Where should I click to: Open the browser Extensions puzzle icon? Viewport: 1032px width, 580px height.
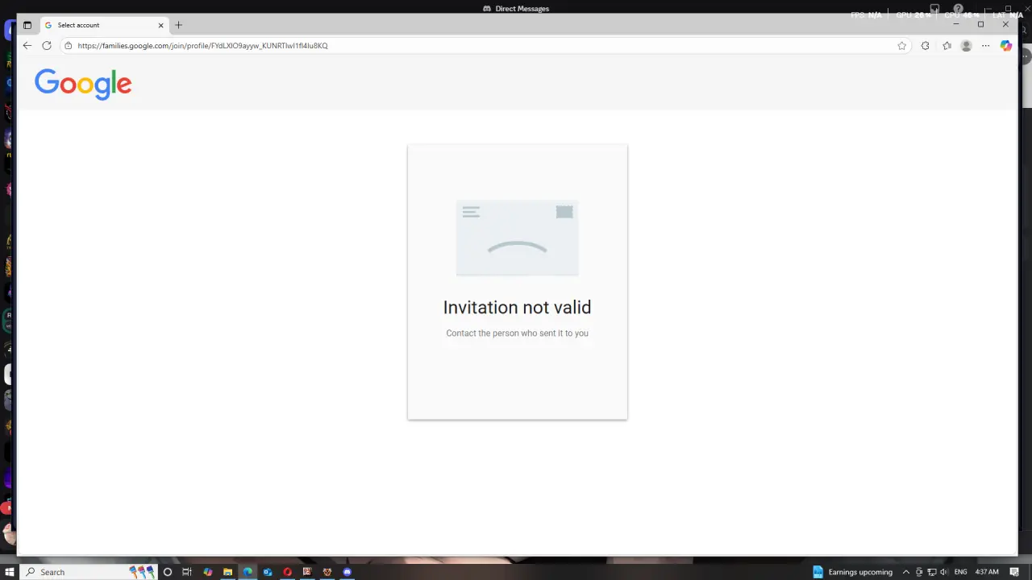[x=926, y=46]
